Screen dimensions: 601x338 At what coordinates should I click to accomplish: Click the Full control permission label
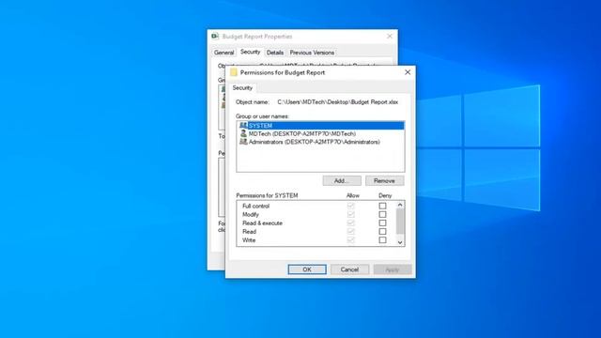pyautogui.click(x=255, y=206)
